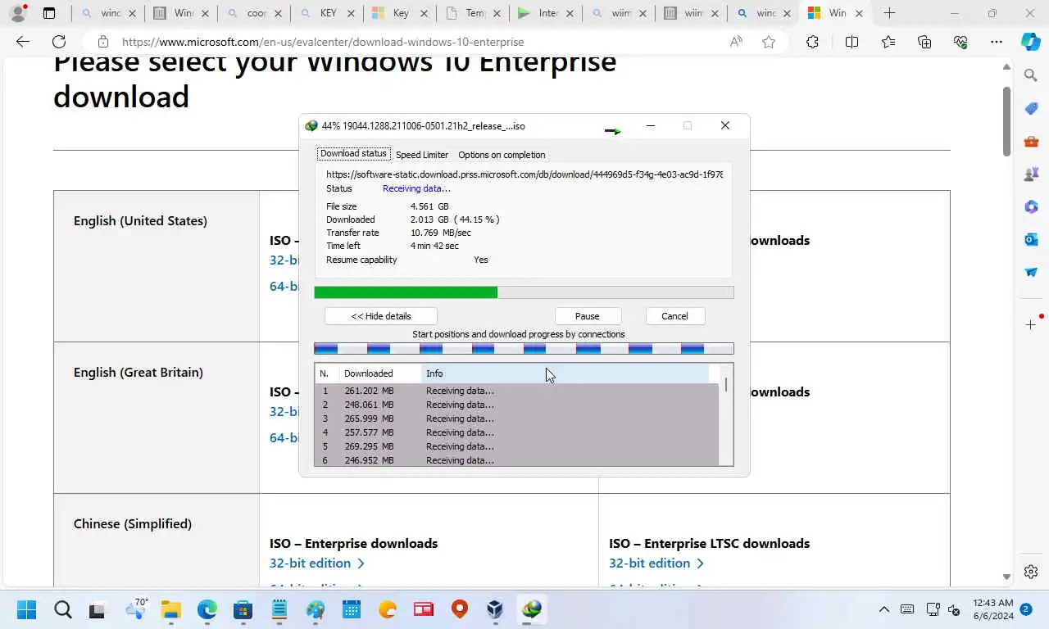Open a new browser tab
The width and height of the screenshot is (1049, 629).
tap(889, 13)
